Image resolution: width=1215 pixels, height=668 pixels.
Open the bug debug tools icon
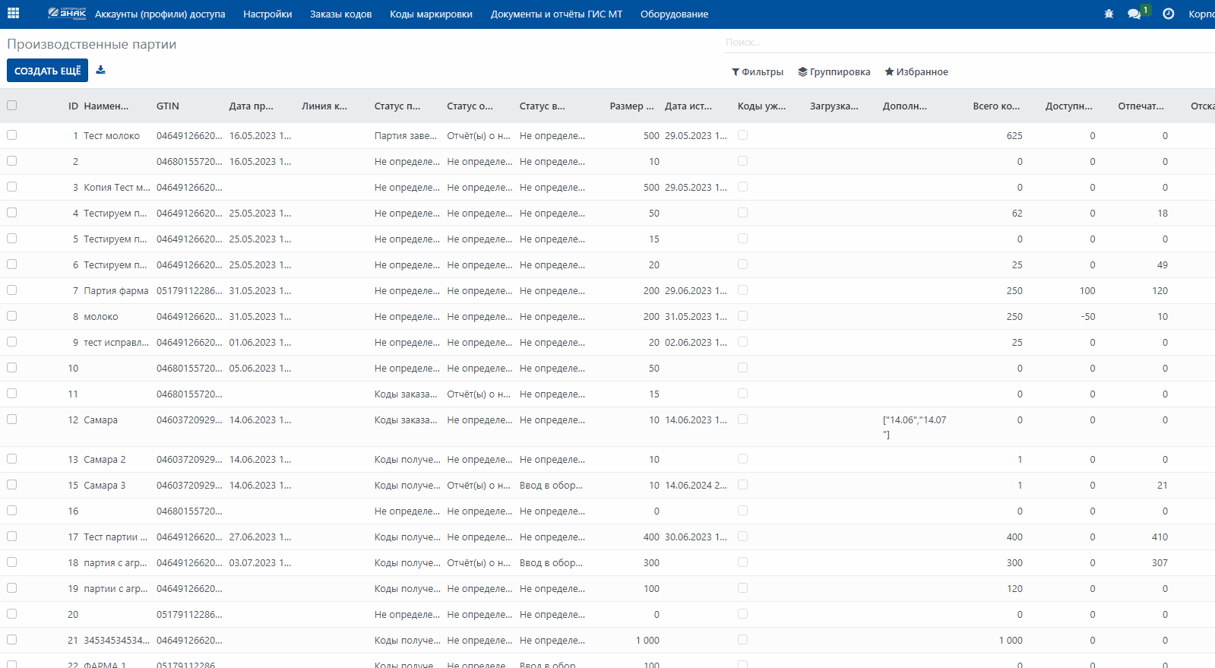(1109, 14)
